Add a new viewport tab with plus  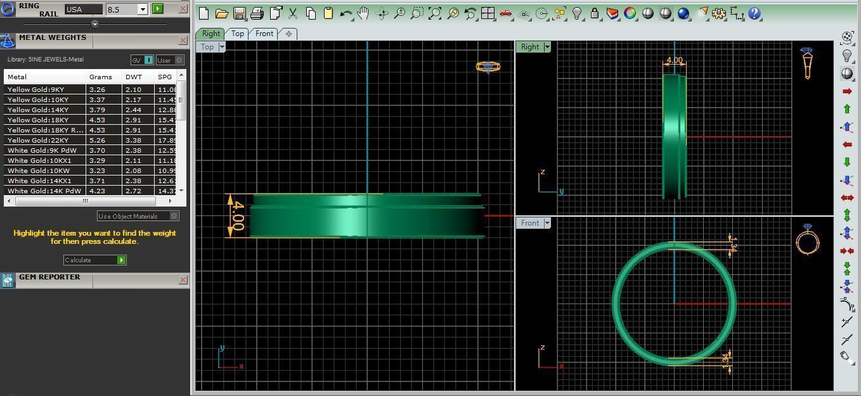(288, 34)
